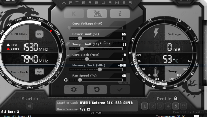Click the GPU chip icon in the gauge
This screenshot has width=207, height=117.
[x=39, y=34]
